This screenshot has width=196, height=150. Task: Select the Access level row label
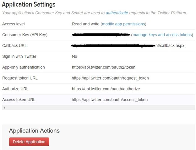click(x=13, y=24)
